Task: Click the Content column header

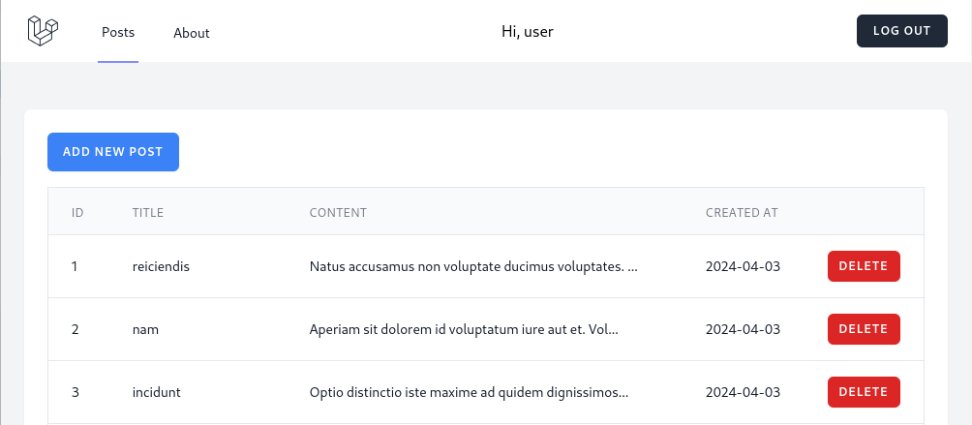Action: coord(338,213)
